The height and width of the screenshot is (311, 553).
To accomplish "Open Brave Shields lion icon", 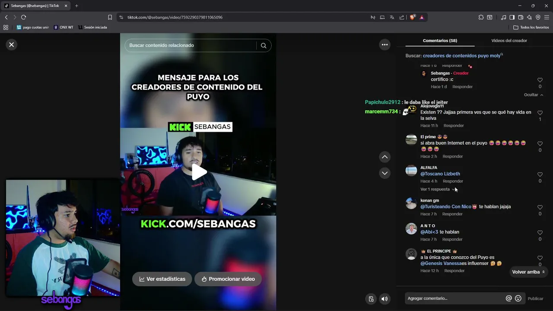I will pos(413,17).
